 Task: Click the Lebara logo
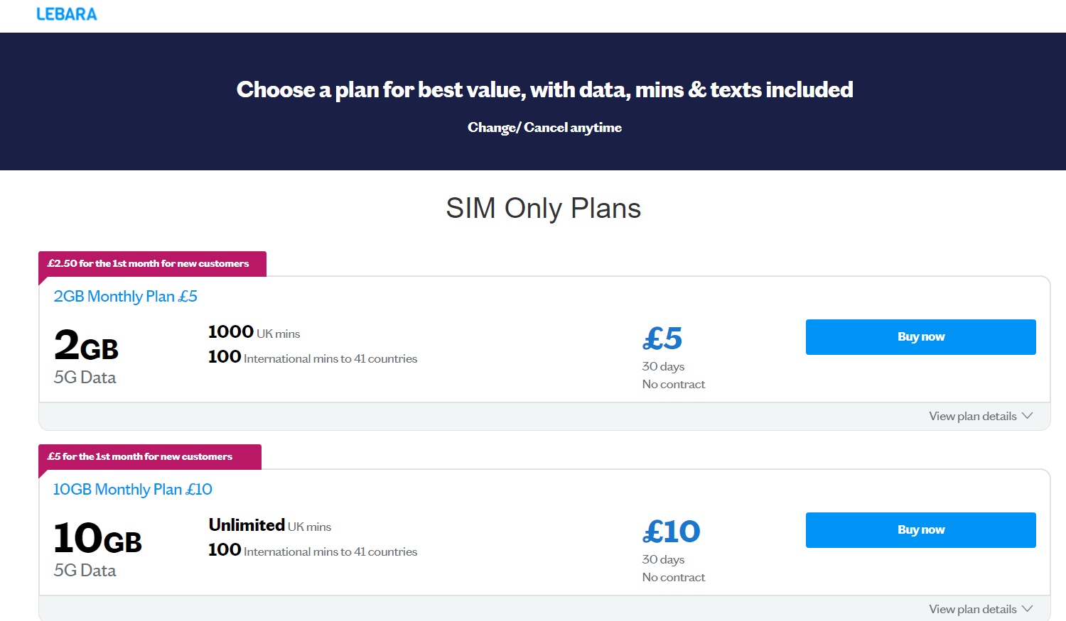67,14
